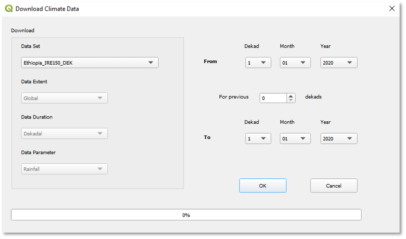
Task: Open the From Dekad dropdown
Action: [x=258, y=63]
